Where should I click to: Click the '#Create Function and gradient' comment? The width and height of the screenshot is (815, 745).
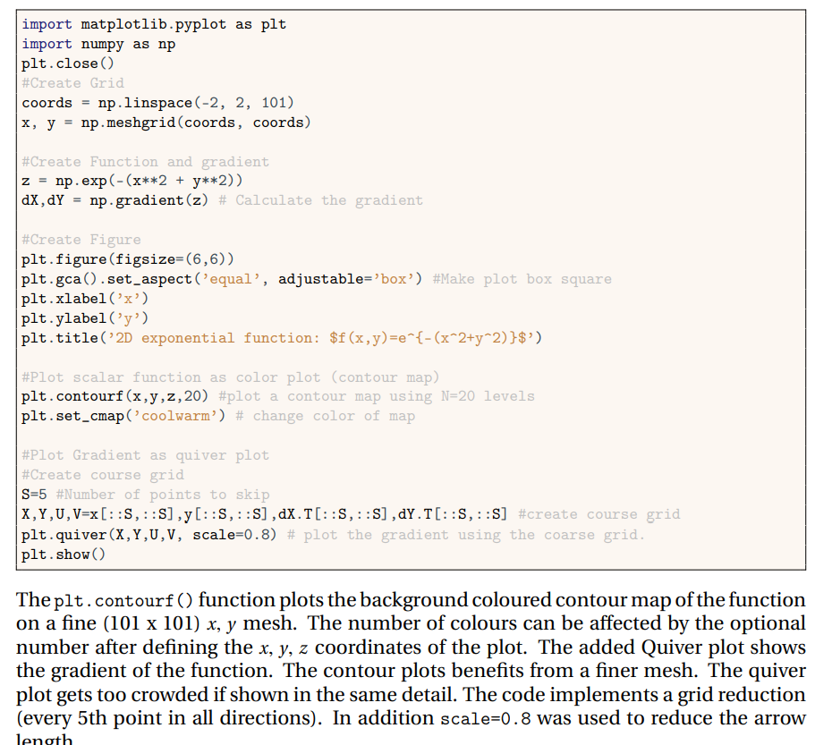pyautogui.click(x=146, y=162)
